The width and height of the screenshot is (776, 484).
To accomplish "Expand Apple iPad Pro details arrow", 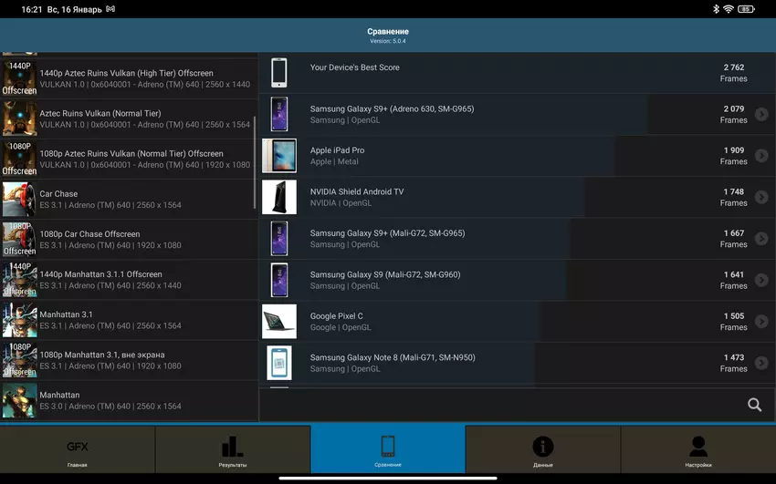I will tap(761, 156).
